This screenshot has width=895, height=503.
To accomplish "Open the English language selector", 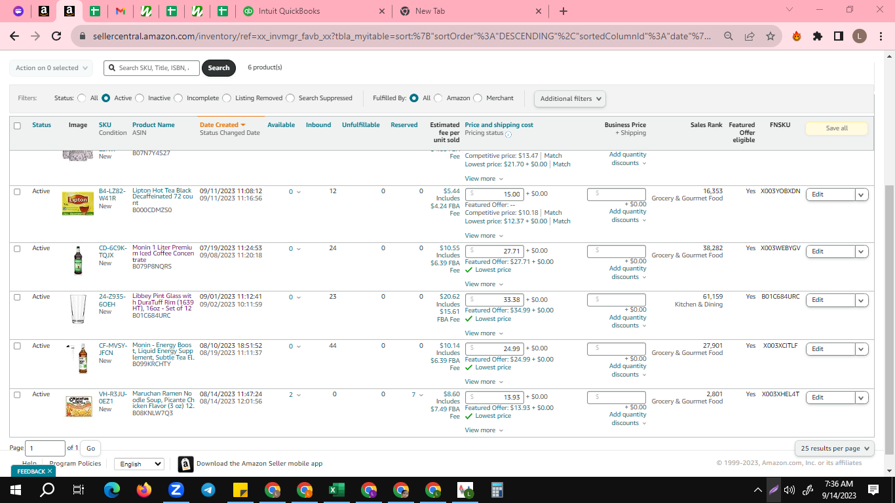I will point(139,464).
